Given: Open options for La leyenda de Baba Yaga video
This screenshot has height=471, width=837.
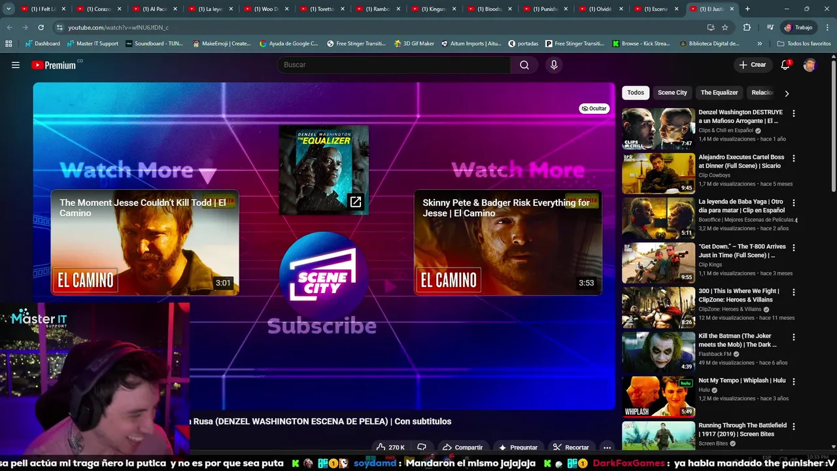Looking at the screenshot, I should (x=794, y=203).
